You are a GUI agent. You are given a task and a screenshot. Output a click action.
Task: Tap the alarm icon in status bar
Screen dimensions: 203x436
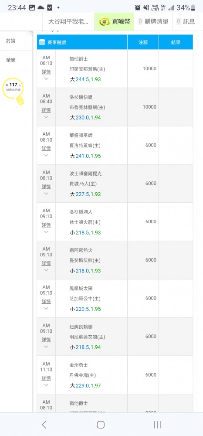click(x=138, y=8)
